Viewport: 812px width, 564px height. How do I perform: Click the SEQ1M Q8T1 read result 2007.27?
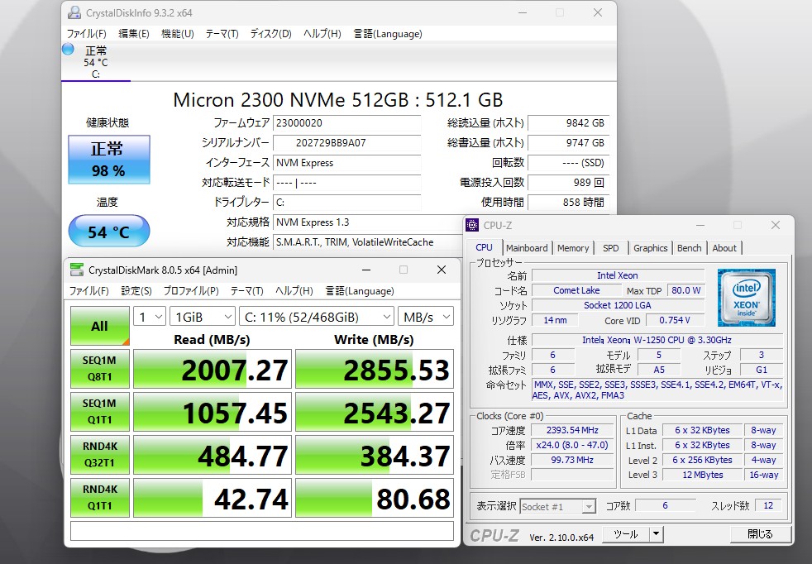tap(213, 369)
